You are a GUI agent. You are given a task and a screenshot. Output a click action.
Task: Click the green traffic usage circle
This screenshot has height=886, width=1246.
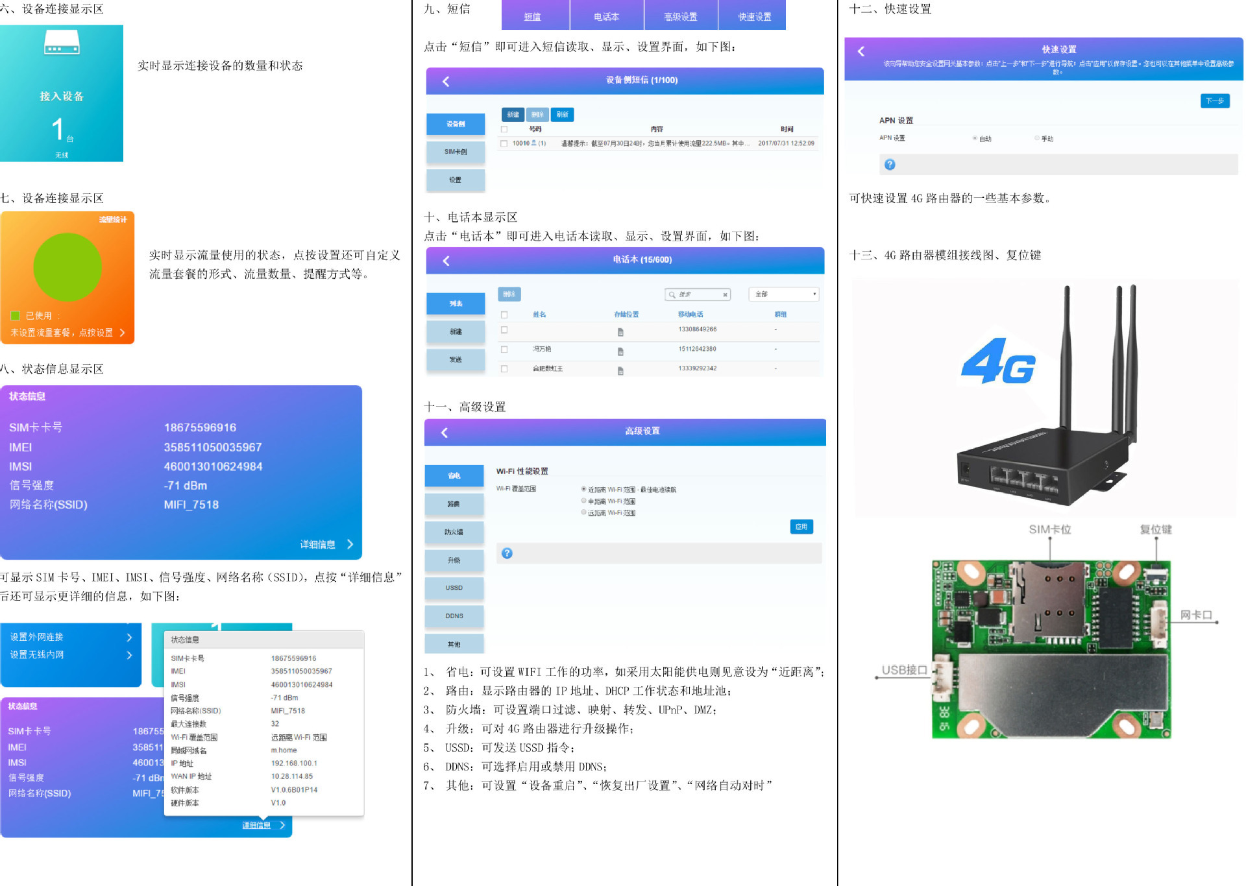[67, 267]
